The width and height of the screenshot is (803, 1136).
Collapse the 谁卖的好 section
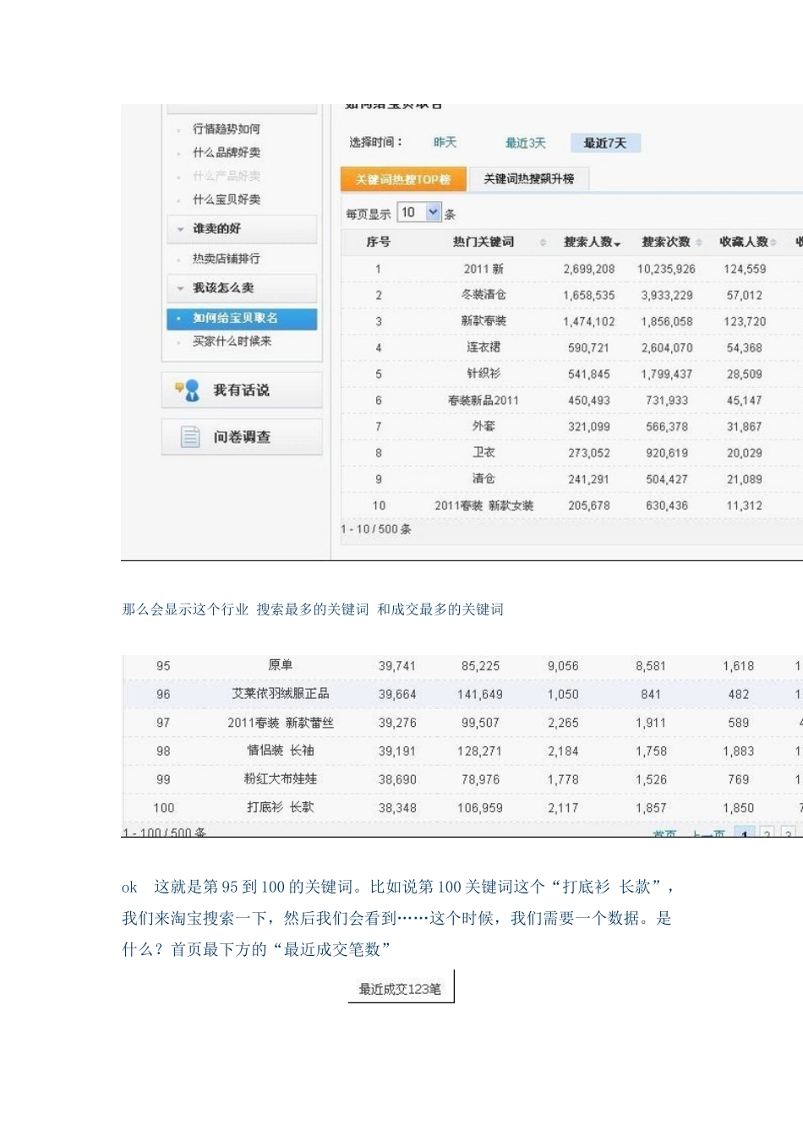[x=180, y=229]
